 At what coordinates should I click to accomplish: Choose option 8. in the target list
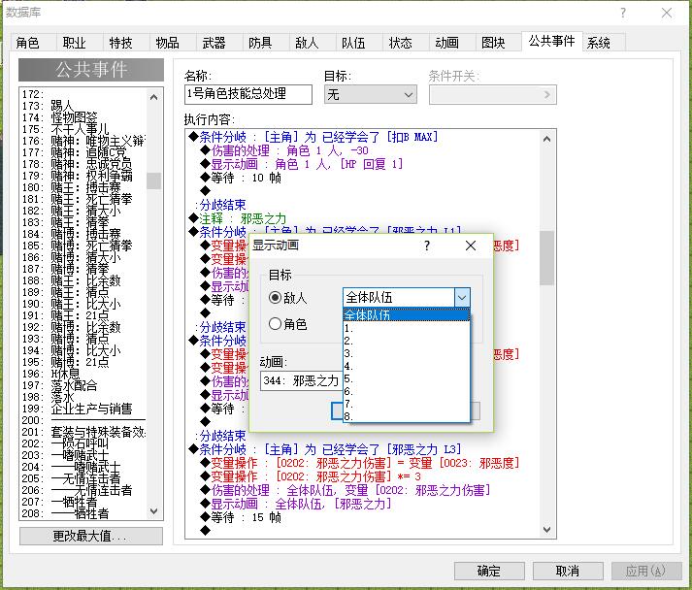pyautogui.click(x=406, y=416)
